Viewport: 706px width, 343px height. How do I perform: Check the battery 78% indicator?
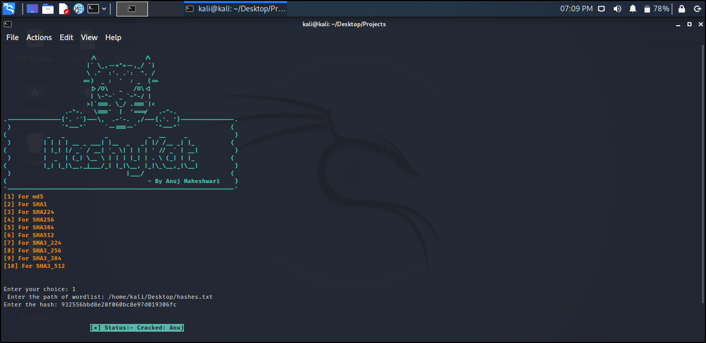pos(656,9)
